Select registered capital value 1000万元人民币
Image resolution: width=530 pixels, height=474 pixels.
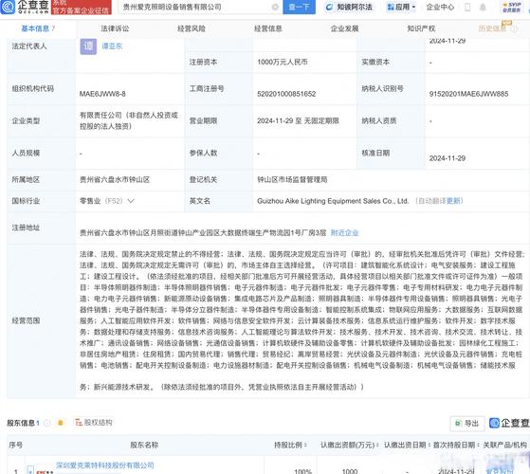283,63
